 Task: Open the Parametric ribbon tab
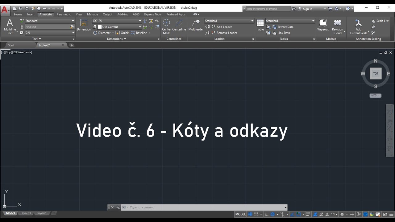[x=64, y=14]
